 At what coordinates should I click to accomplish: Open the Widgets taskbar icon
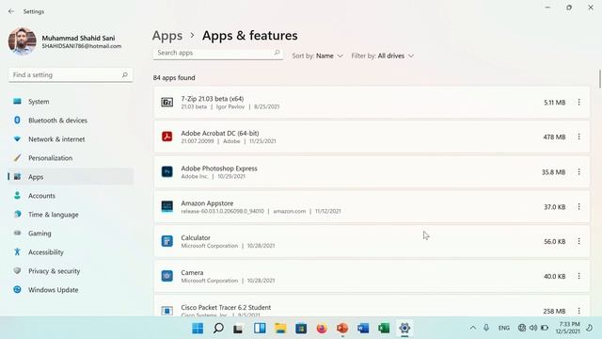coord(260,329)
